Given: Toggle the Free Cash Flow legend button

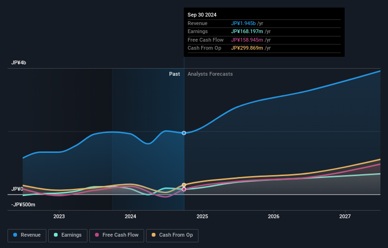Looking at the screenshot, I should 117,235.
